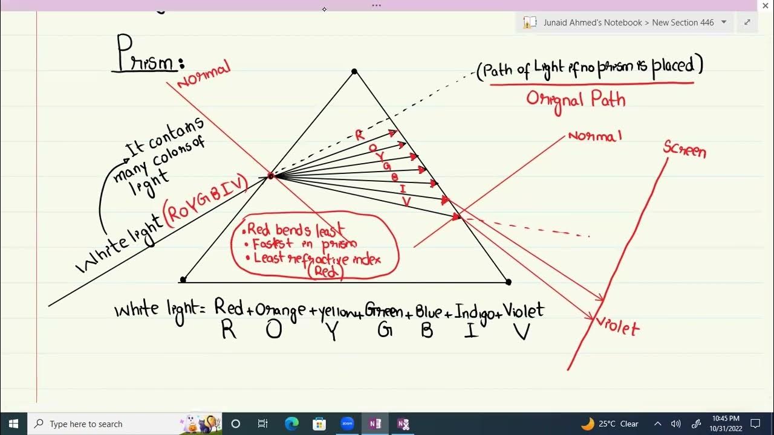Click the 'Screen' label on diagram
774x435 pixels.
(685, 149)
